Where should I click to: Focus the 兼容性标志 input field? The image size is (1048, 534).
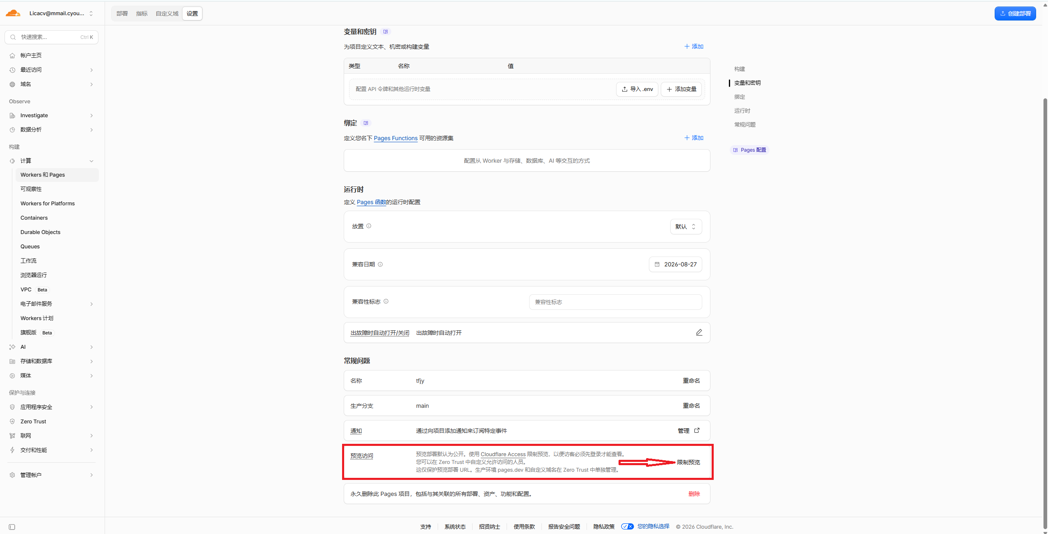tap(615, 302)
